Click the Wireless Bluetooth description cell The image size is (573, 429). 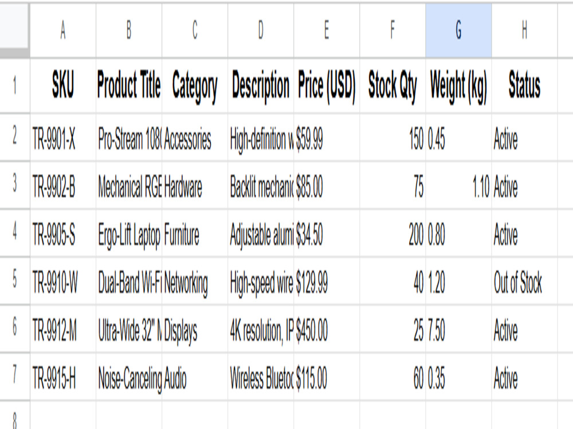[261, 376]
